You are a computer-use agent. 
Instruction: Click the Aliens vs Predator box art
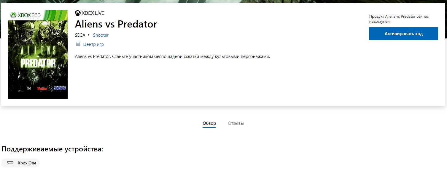click(38, 54)
